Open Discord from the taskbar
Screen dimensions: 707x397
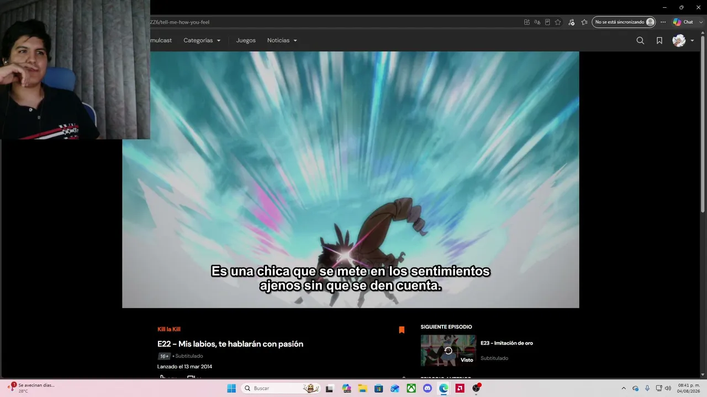427,388
